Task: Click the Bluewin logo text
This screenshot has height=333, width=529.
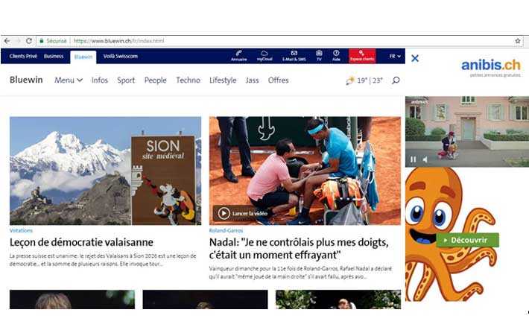Action: (x=26, y=80)
